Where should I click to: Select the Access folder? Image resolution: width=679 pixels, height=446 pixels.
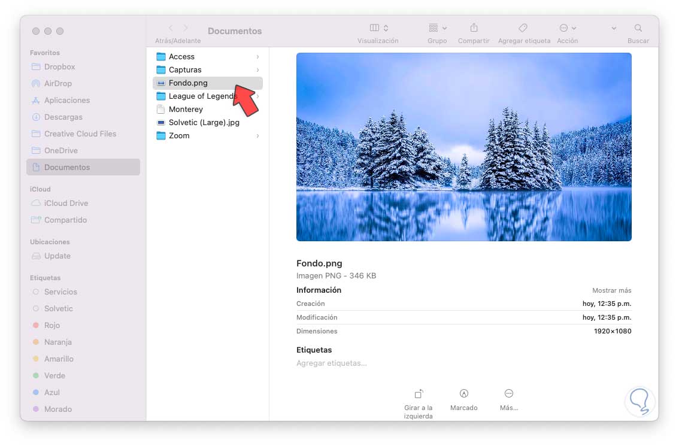(x=207, y=57)
